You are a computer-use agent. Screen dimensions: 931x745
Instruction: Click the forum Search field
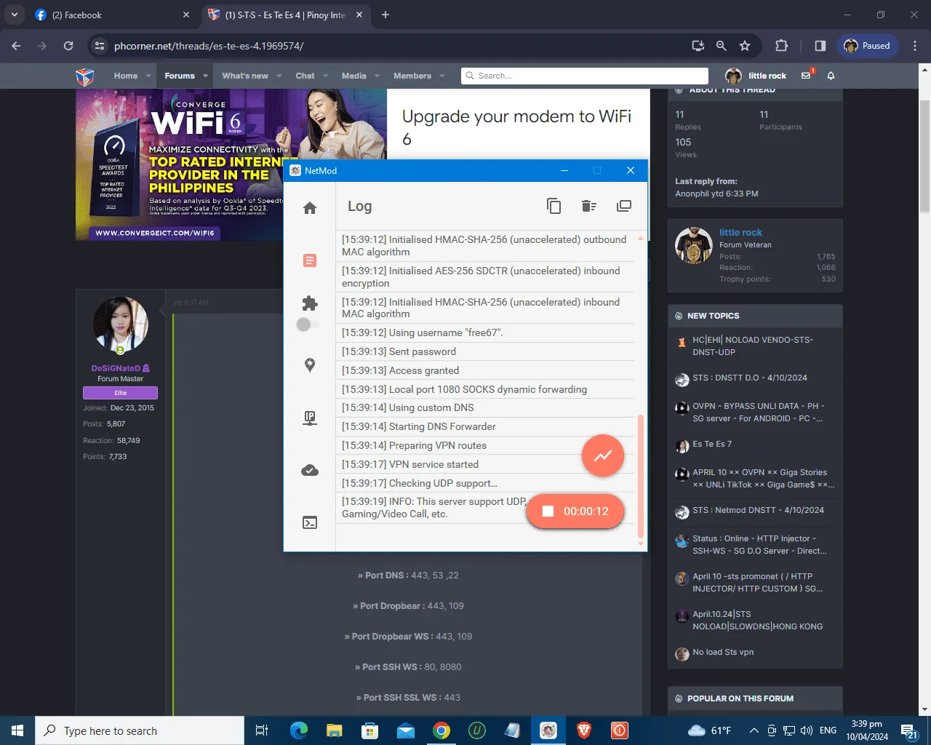click(585, 76)
